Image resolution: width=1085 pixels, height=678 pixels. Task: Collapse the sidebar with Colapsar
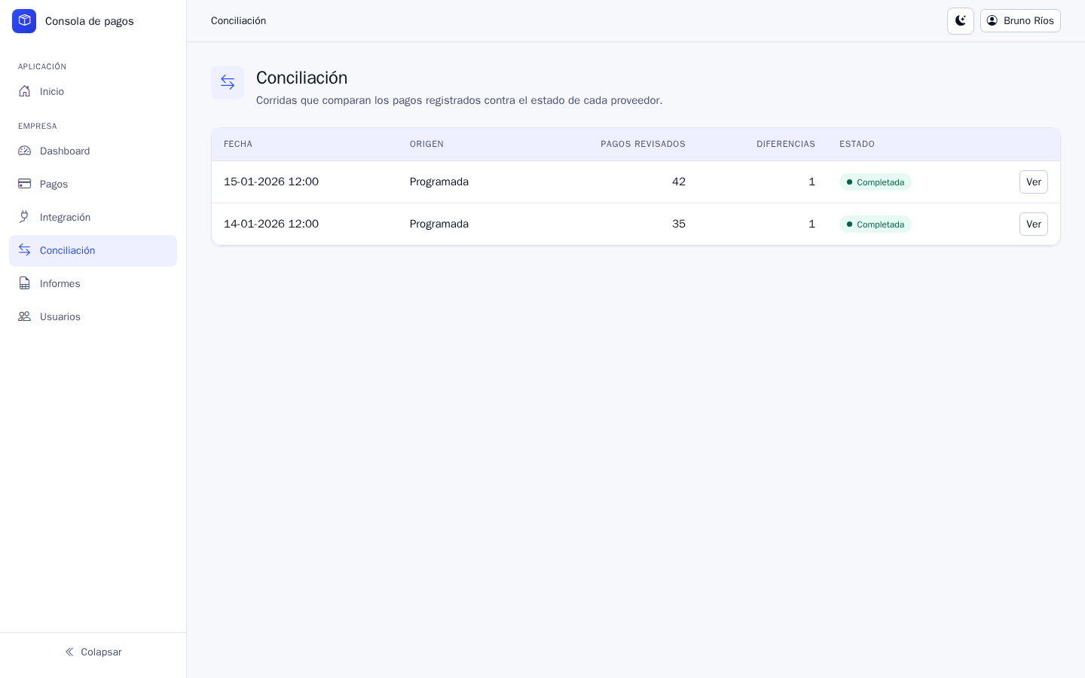tap(93, 652)
